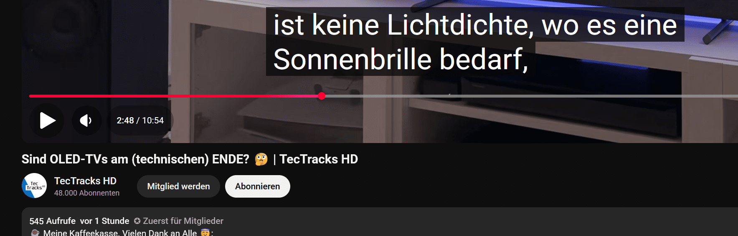This screenshot has height=236, width=738.
Task: Seek back on the red played timeline
Action: pyautogui.click(x=173, y=96)
